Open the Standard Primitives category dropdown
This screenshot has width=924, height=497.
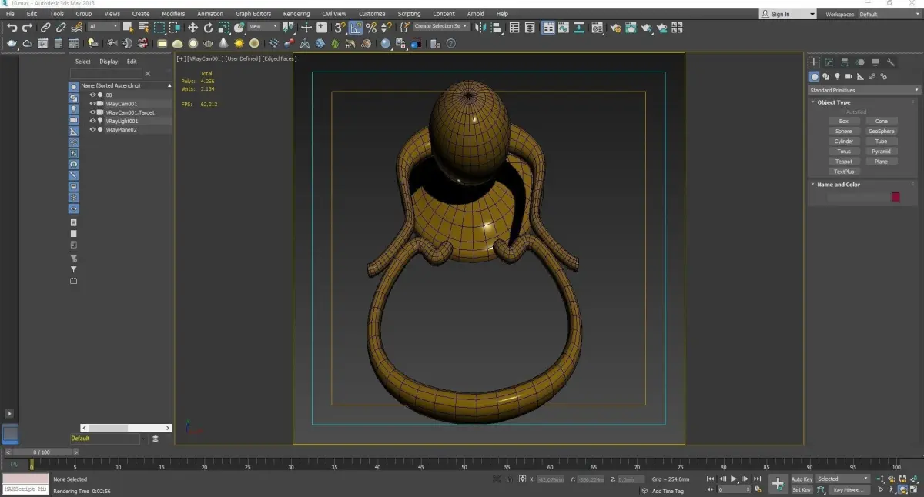pos(862,91)
